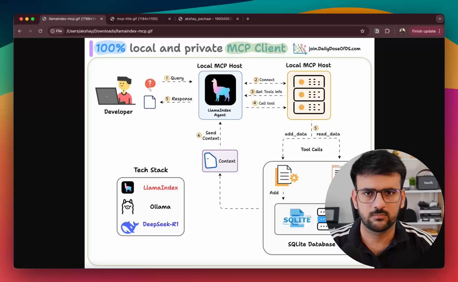Expand the tab search dropdown arrow
Viewport: 458px width, 282px height.
(440, 19)
